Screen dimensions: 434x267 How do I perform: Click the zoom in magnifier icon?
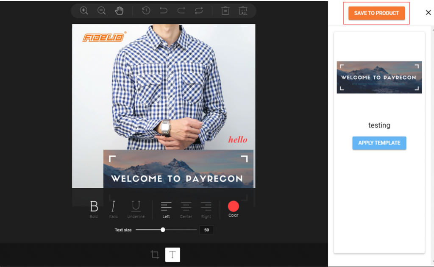(x=84, y=11)
